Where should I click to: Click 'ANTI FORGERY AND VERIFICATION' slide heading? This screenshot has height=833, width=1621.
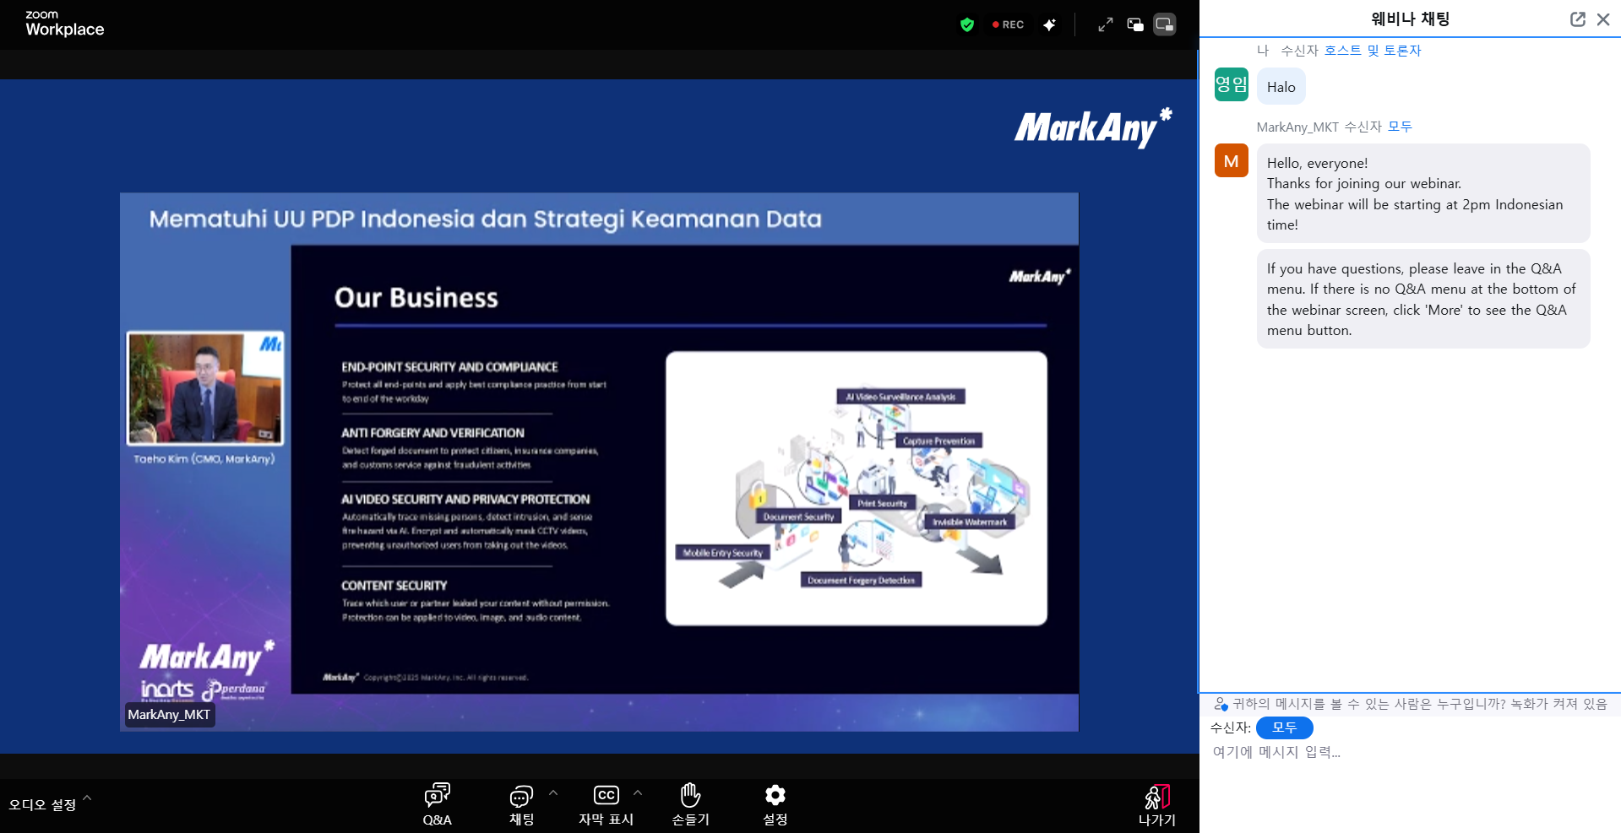[x=432, y=433]
